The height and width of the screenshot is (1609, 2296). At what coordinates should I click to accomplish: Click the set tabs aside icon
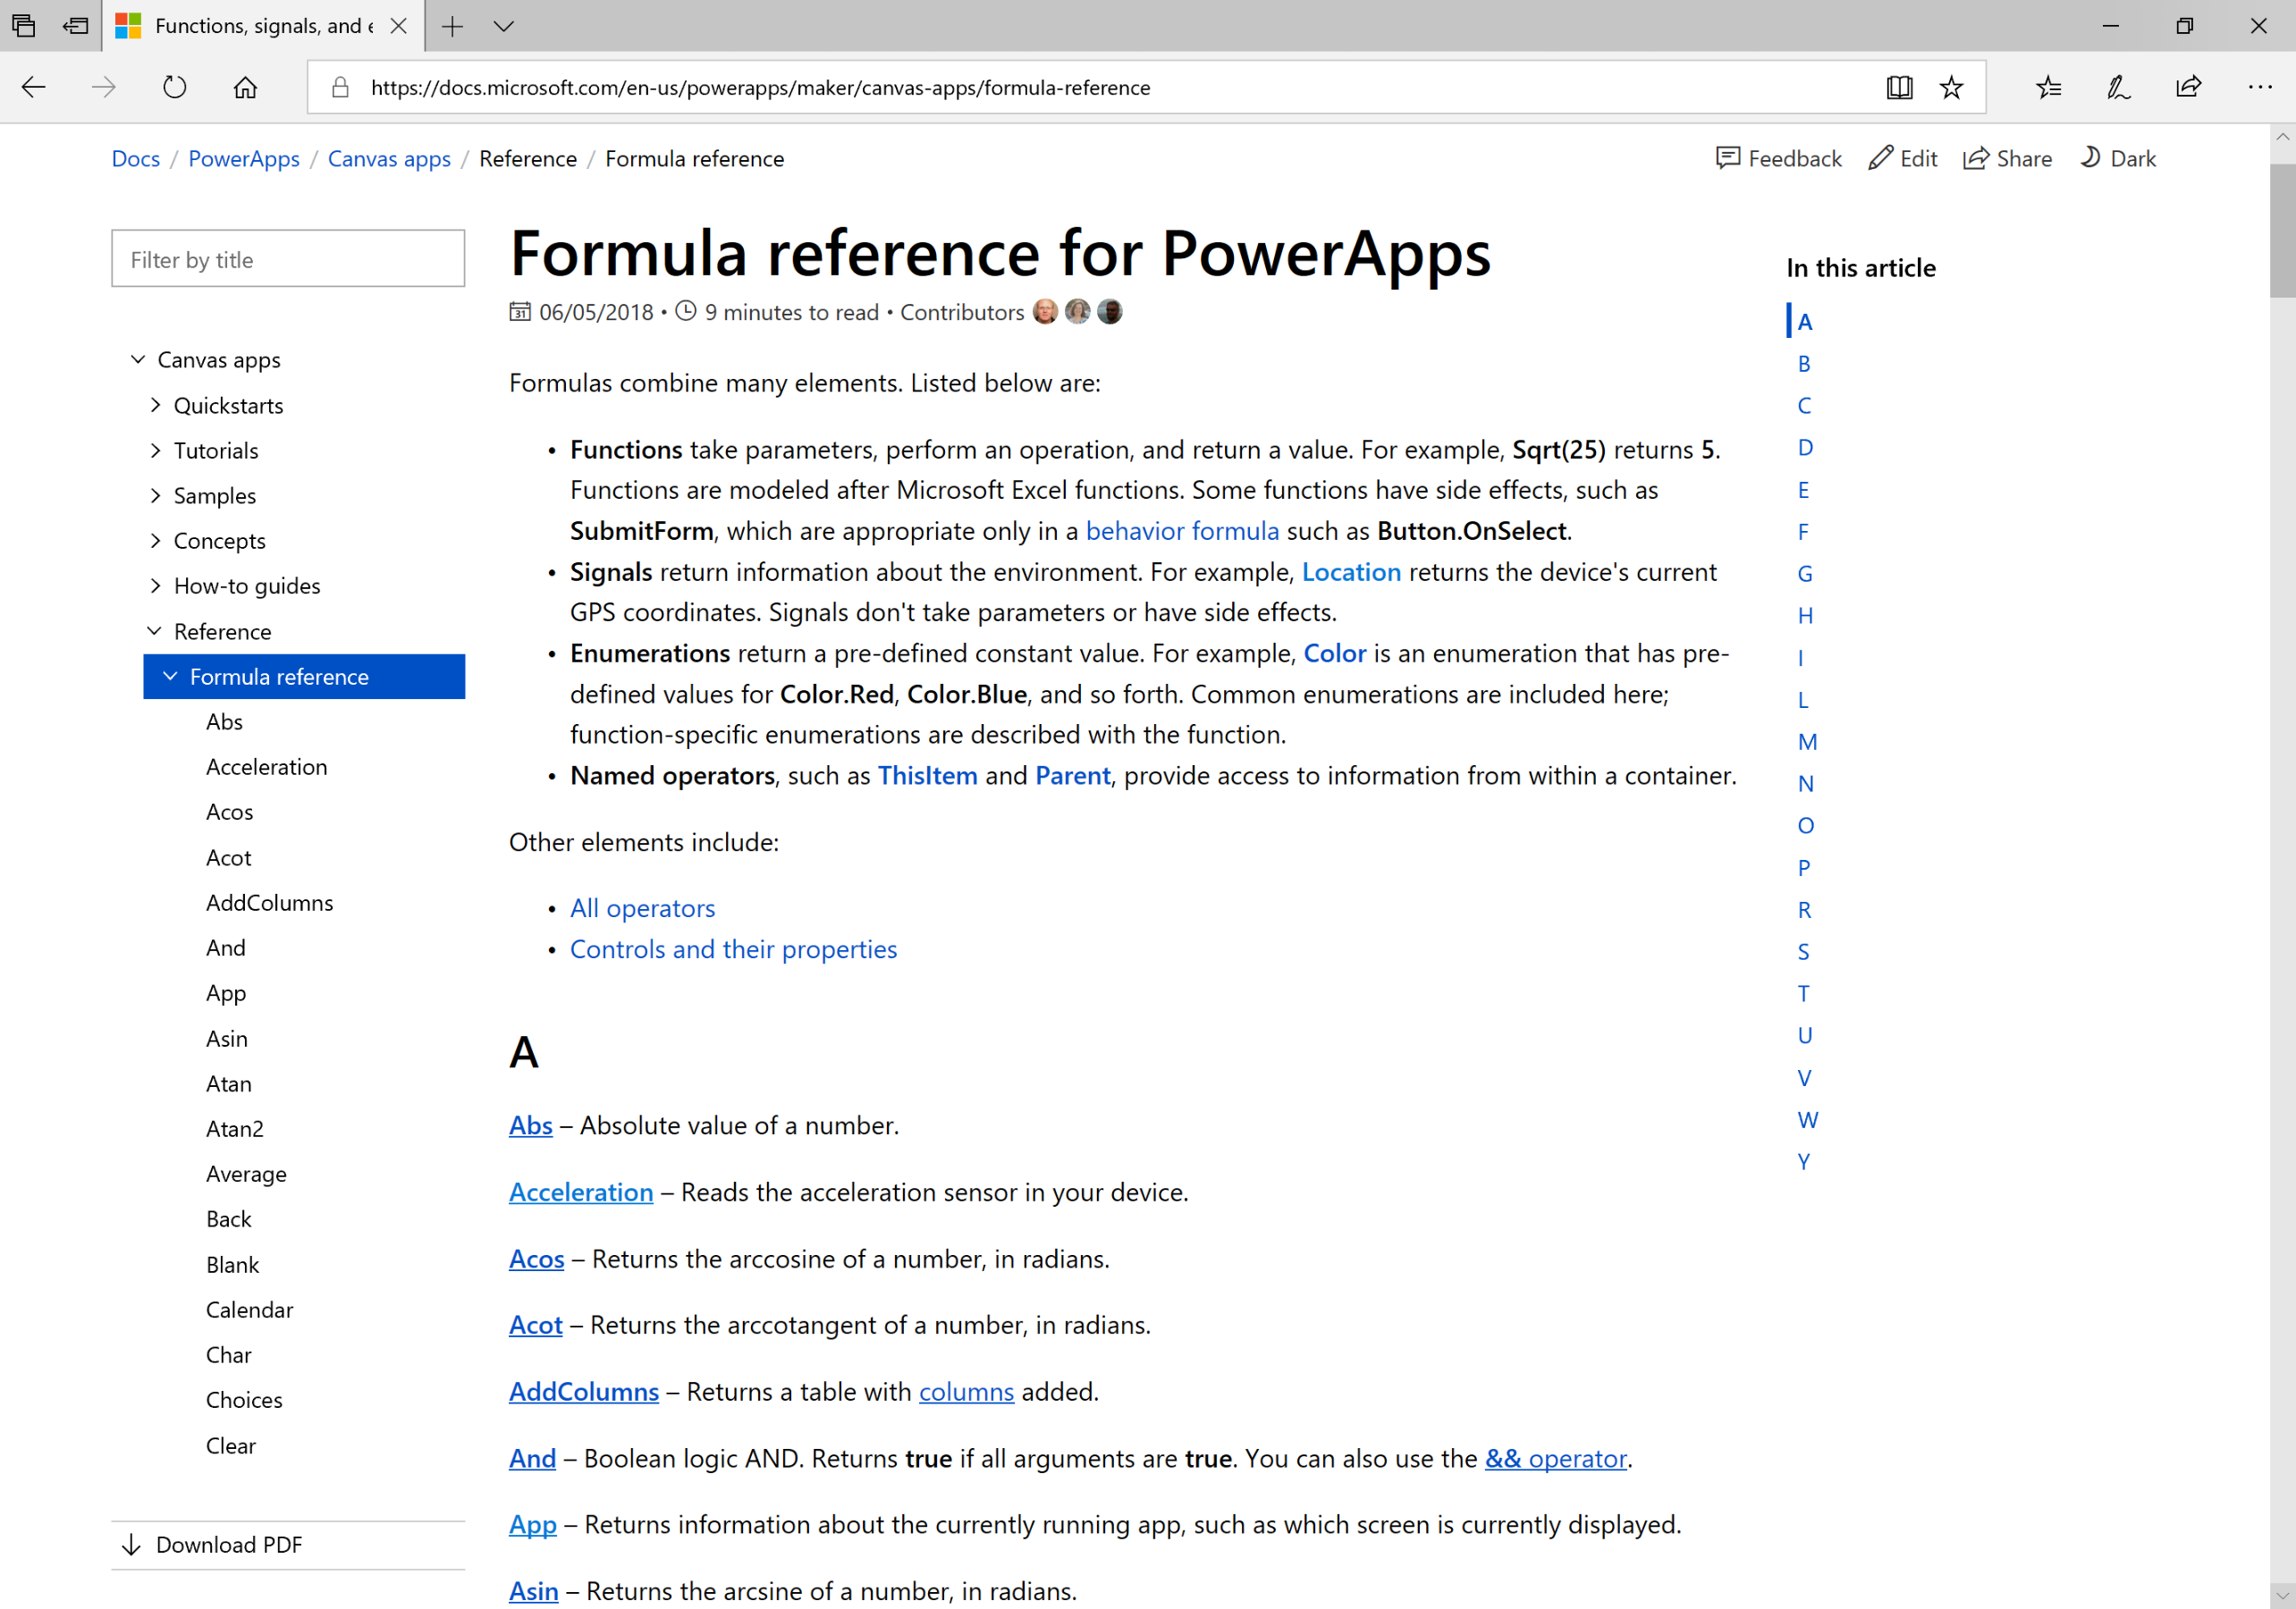click(x=76, y=26)
